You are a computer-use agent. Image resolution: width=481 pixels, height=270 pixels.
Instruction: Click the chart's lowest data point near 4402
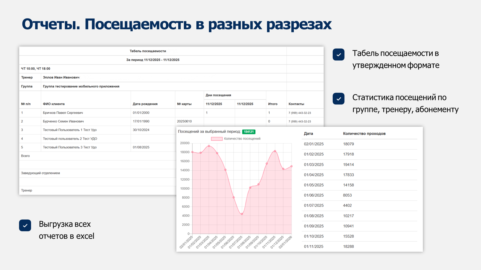click(x=242, y=214)
